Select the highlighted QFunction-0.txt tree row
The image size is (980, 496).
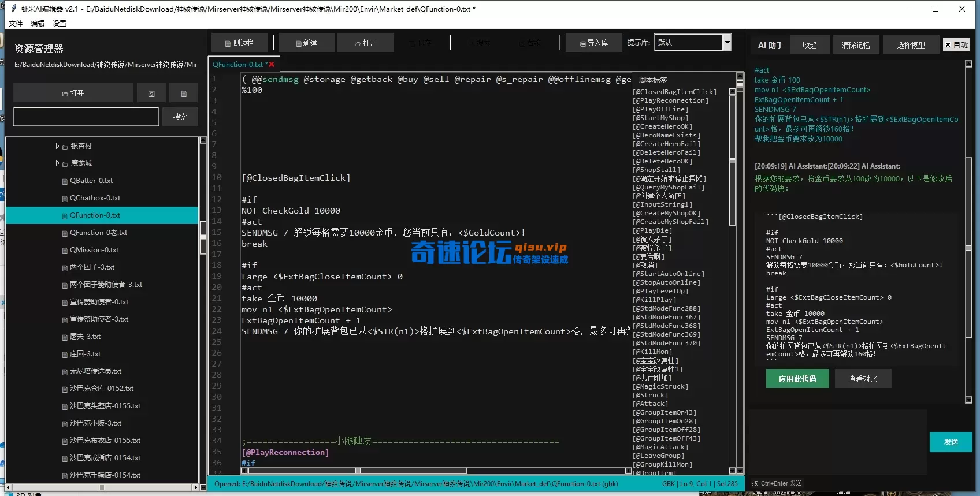click(102, 215)
